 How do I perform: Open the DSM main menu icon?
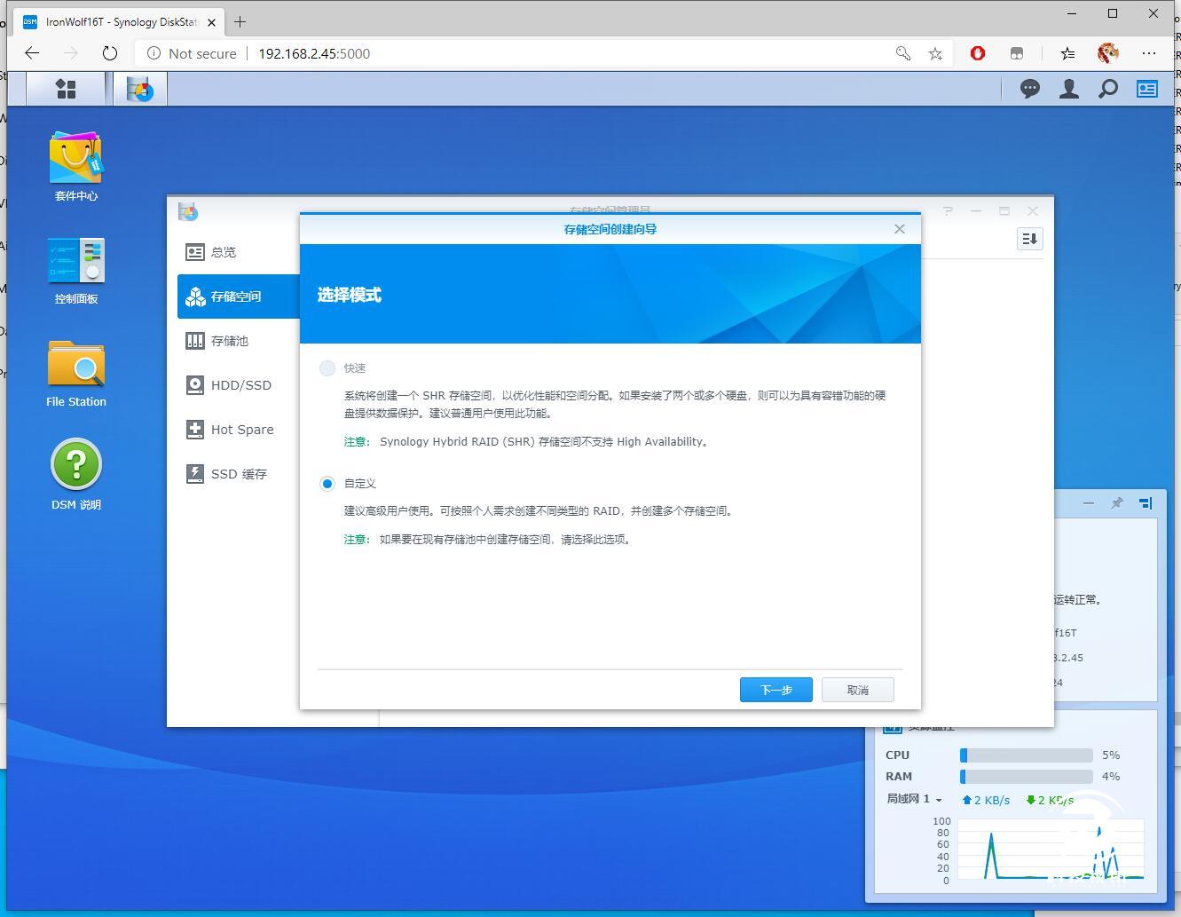(66, 89)
